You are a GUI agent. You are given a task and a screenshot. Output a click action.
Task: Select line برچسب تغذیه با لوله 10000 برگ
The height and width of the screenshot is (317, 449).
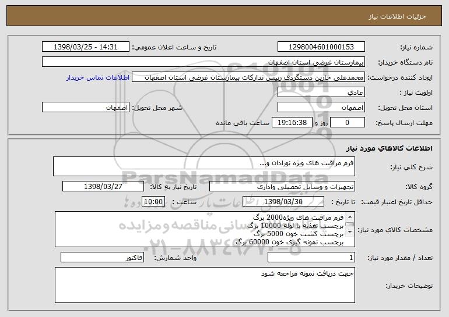[295, 226]
